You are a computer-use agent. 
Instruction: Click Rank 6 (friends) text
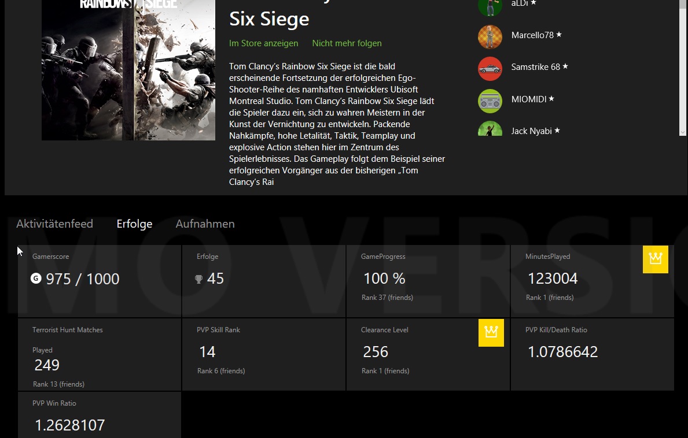coord(221,371)
